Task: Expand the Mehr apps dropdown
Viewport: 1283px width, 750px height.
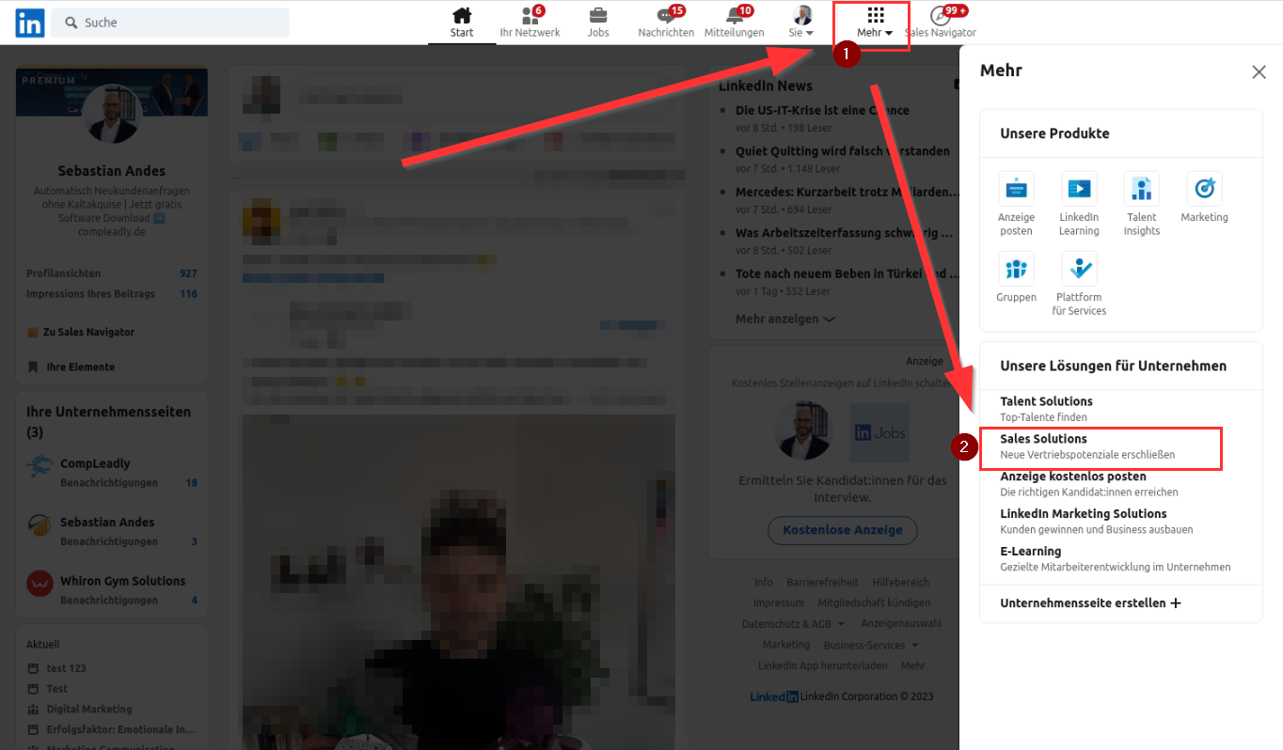Action: pos(875,23)
